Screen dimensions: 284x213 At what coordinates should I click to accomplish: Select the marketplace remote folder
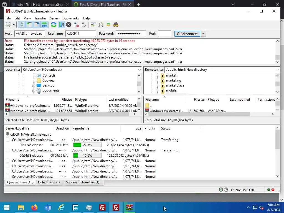(x=175, y=85)
